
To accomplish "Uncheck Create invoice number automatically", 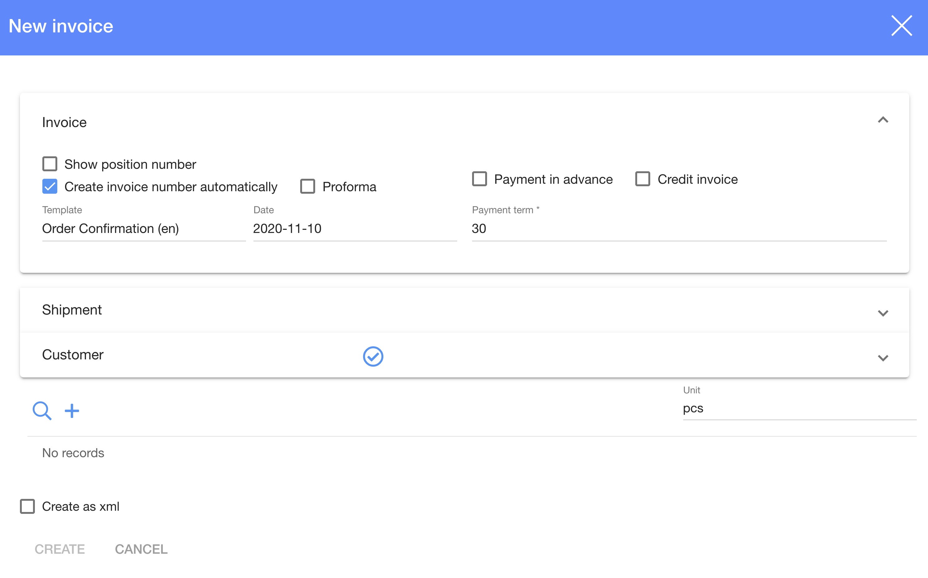I will [x=50, y=187].
